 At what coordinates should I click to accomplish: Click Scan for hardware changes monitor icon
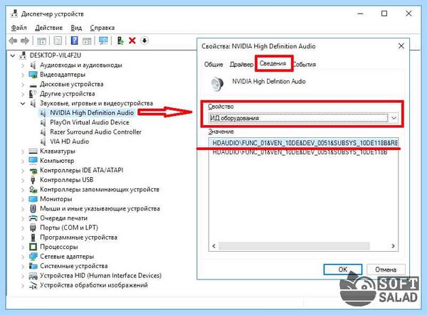(x=103, y=41)
